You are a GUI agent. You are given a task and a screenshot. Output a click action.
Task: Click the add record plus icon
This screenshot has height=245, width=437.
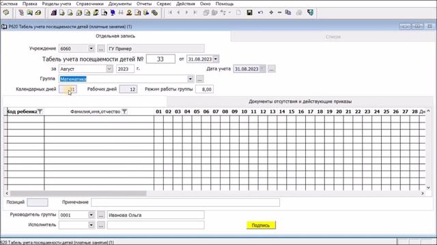[x=271, y=13]
